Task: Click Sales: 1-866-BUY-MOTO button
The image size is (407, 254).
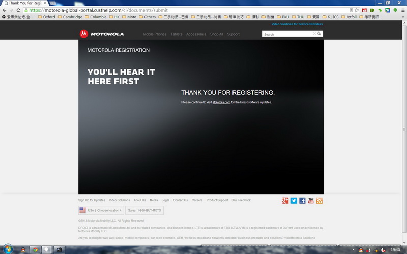Action: (x=144, y=210)
